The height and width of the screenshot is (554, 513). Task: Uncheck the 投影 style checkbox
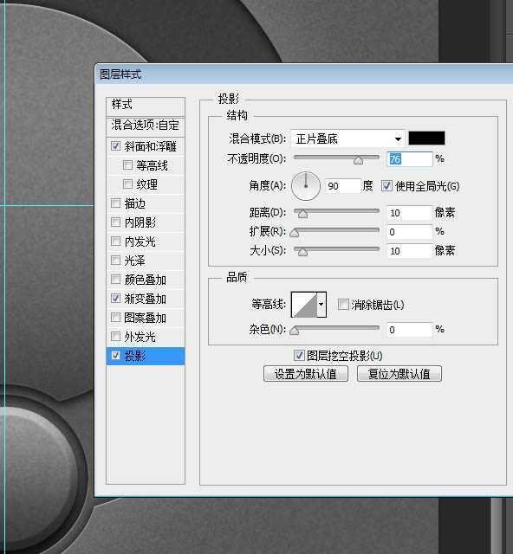(x=116, y=356)
